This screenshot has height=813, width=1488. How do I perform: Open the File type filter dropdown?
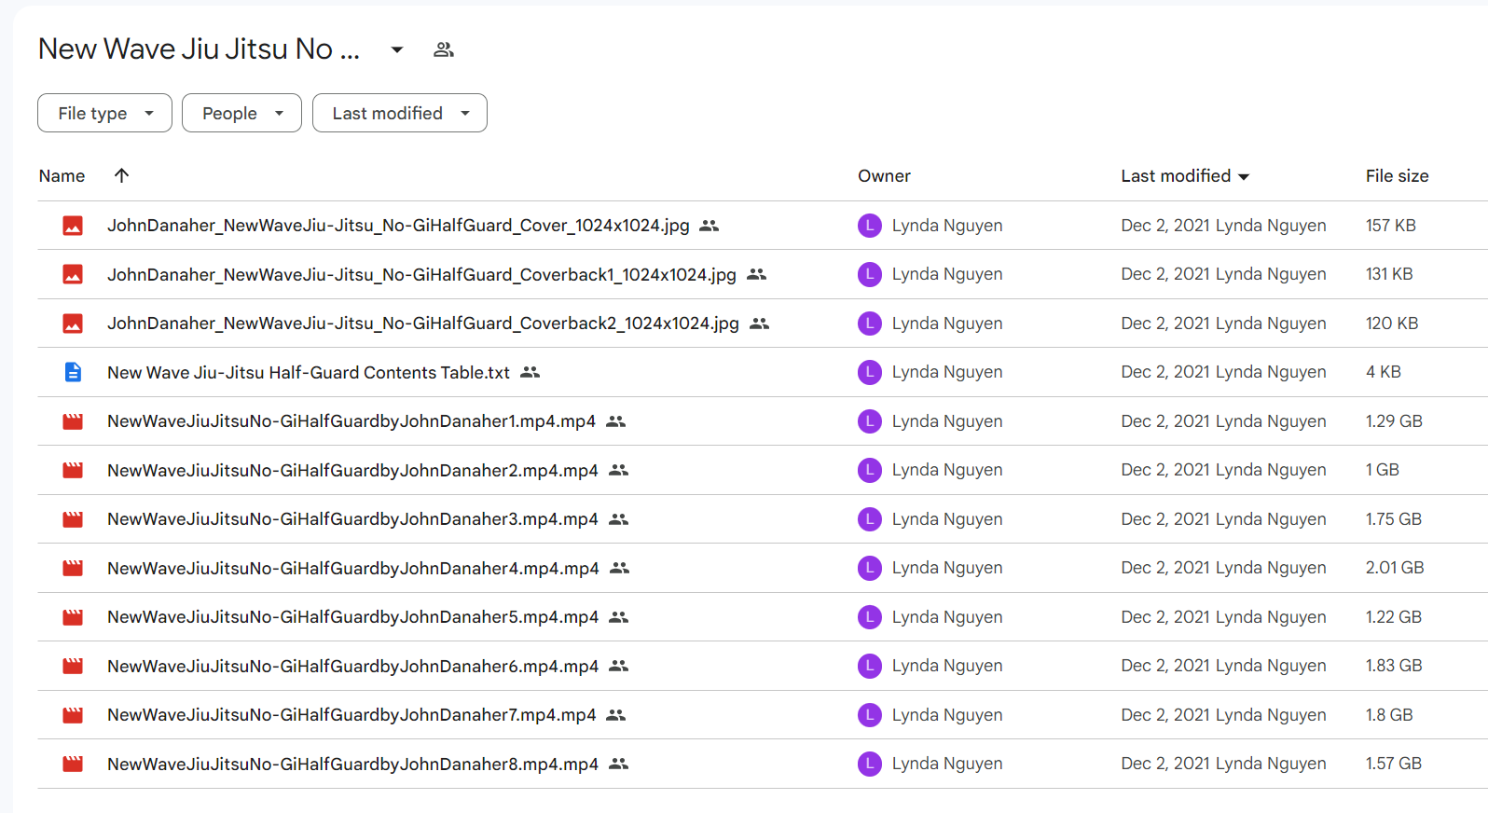(104, 113)
